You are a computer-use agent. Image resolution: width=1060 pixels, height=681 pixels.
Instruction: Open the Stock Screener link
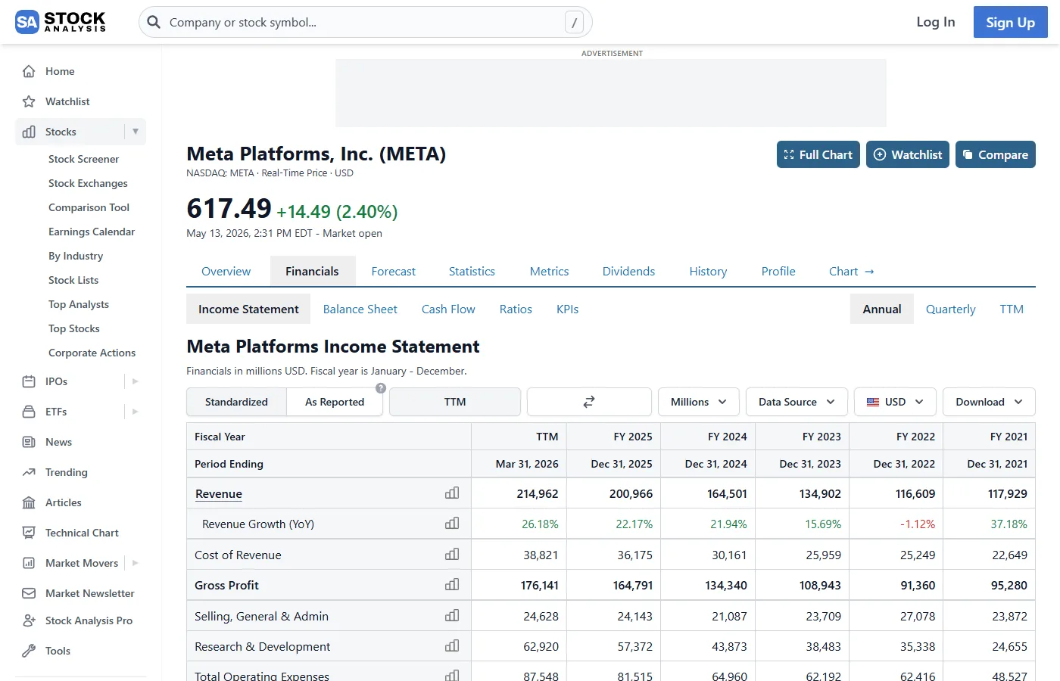83,159
